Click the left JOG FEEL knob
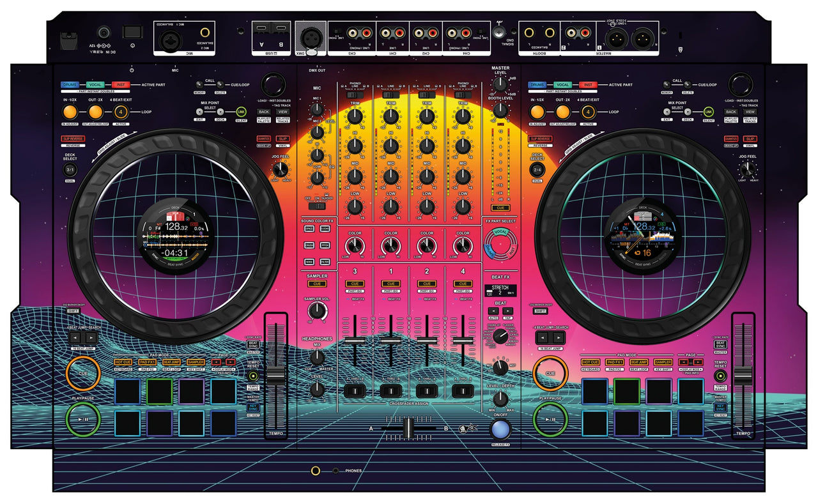The image size is (818, 497). (x=280, y=169)
